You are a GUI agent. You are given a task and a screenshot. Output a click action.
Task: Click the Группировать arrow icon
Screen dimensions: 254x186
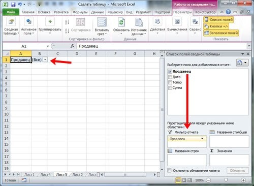coord(50,21)
